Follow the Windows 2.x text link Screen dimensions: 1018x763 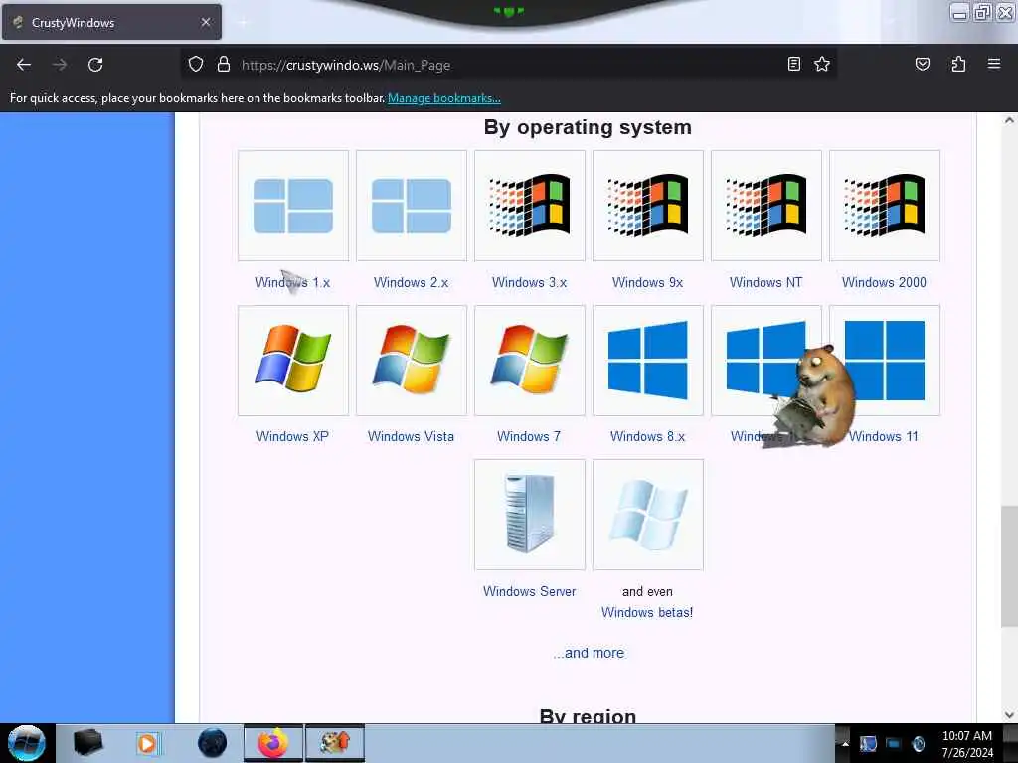pos(411,282)
